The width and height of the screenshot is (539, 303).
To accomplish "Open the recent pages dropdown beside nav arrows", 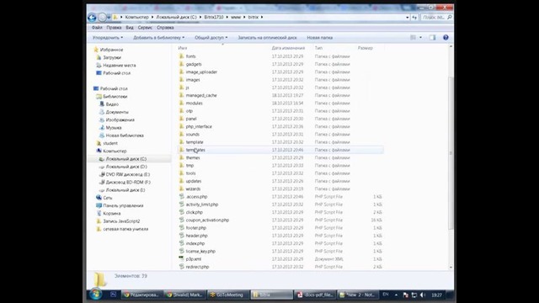I will point(109,17).
